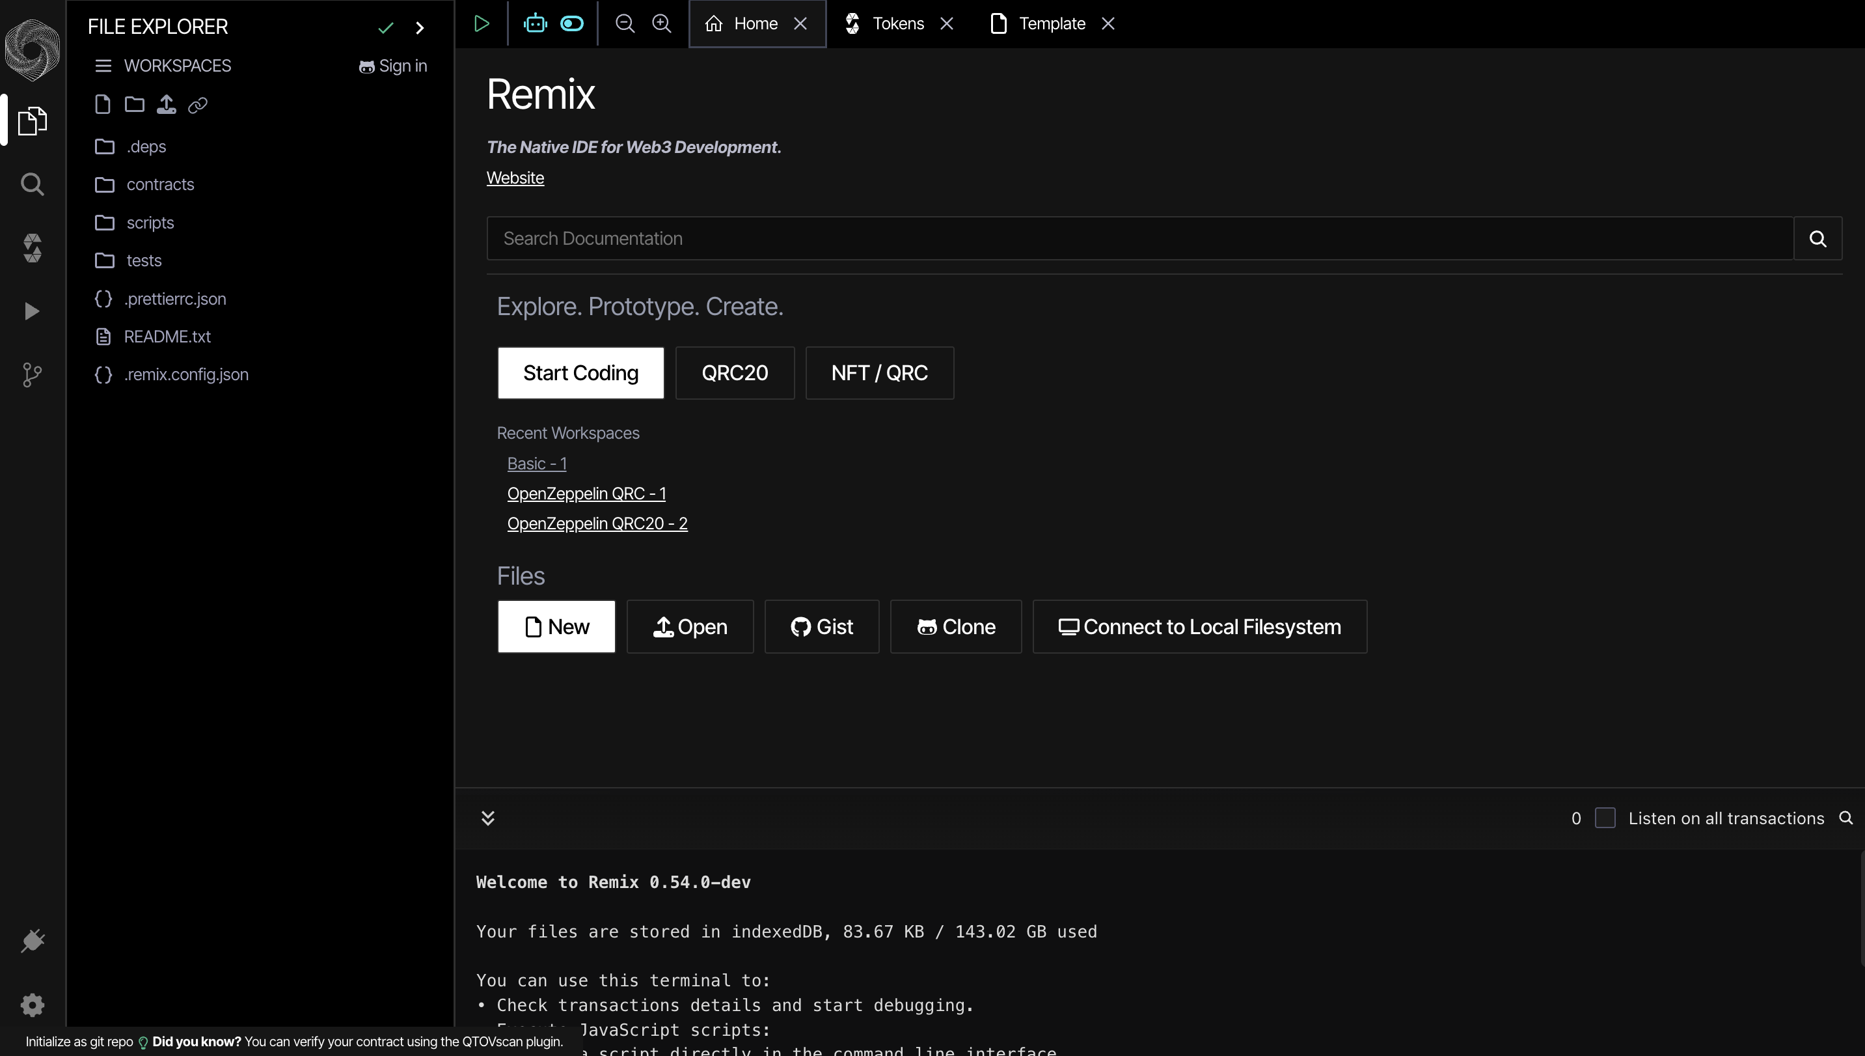Expand the terminal with the double-chevron

[487, 817]
